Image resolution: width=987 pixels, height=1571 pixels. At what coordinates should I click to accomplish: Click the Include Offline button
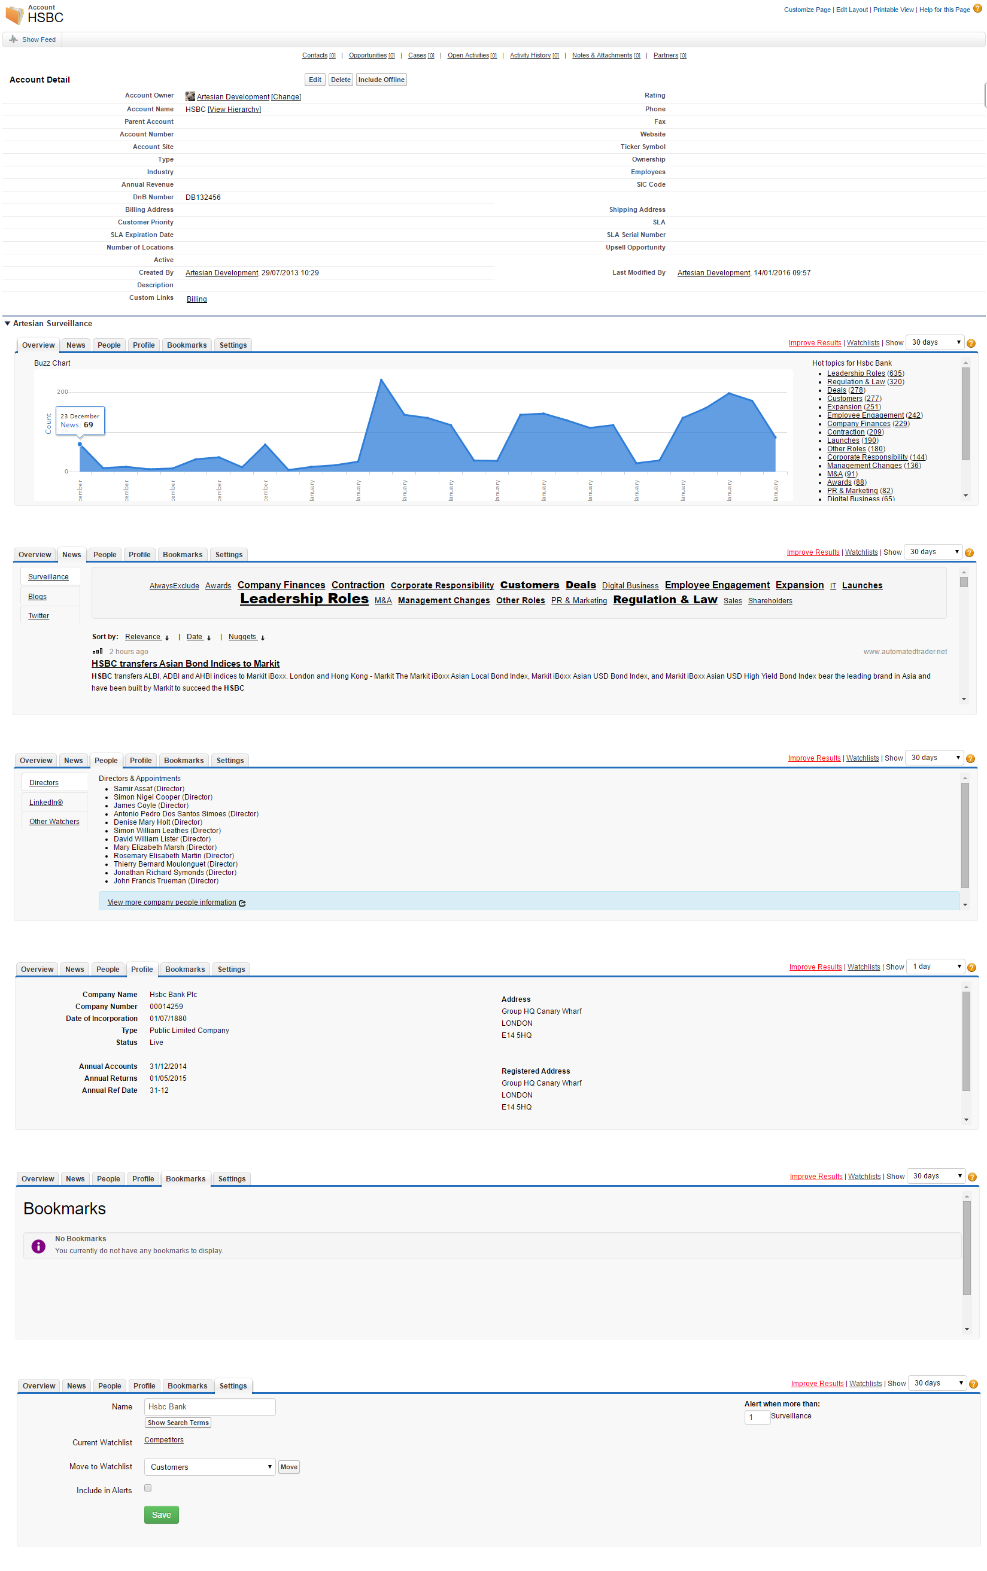coord(381,80)
